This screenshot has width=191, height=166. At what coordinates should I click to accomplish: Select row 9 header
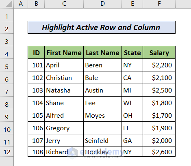click(7, 115)
